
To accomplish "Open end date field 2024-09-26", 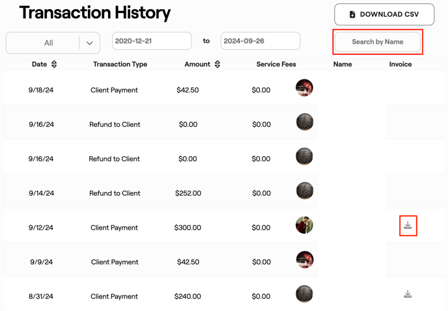I will (260, 41).
